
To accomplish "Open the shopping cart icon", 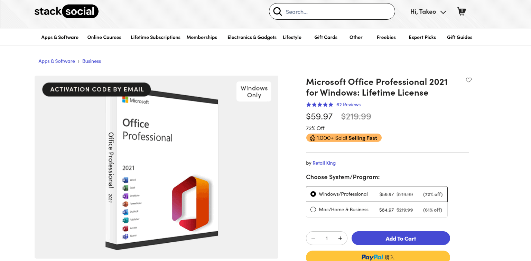I will (x=461, y=11).
